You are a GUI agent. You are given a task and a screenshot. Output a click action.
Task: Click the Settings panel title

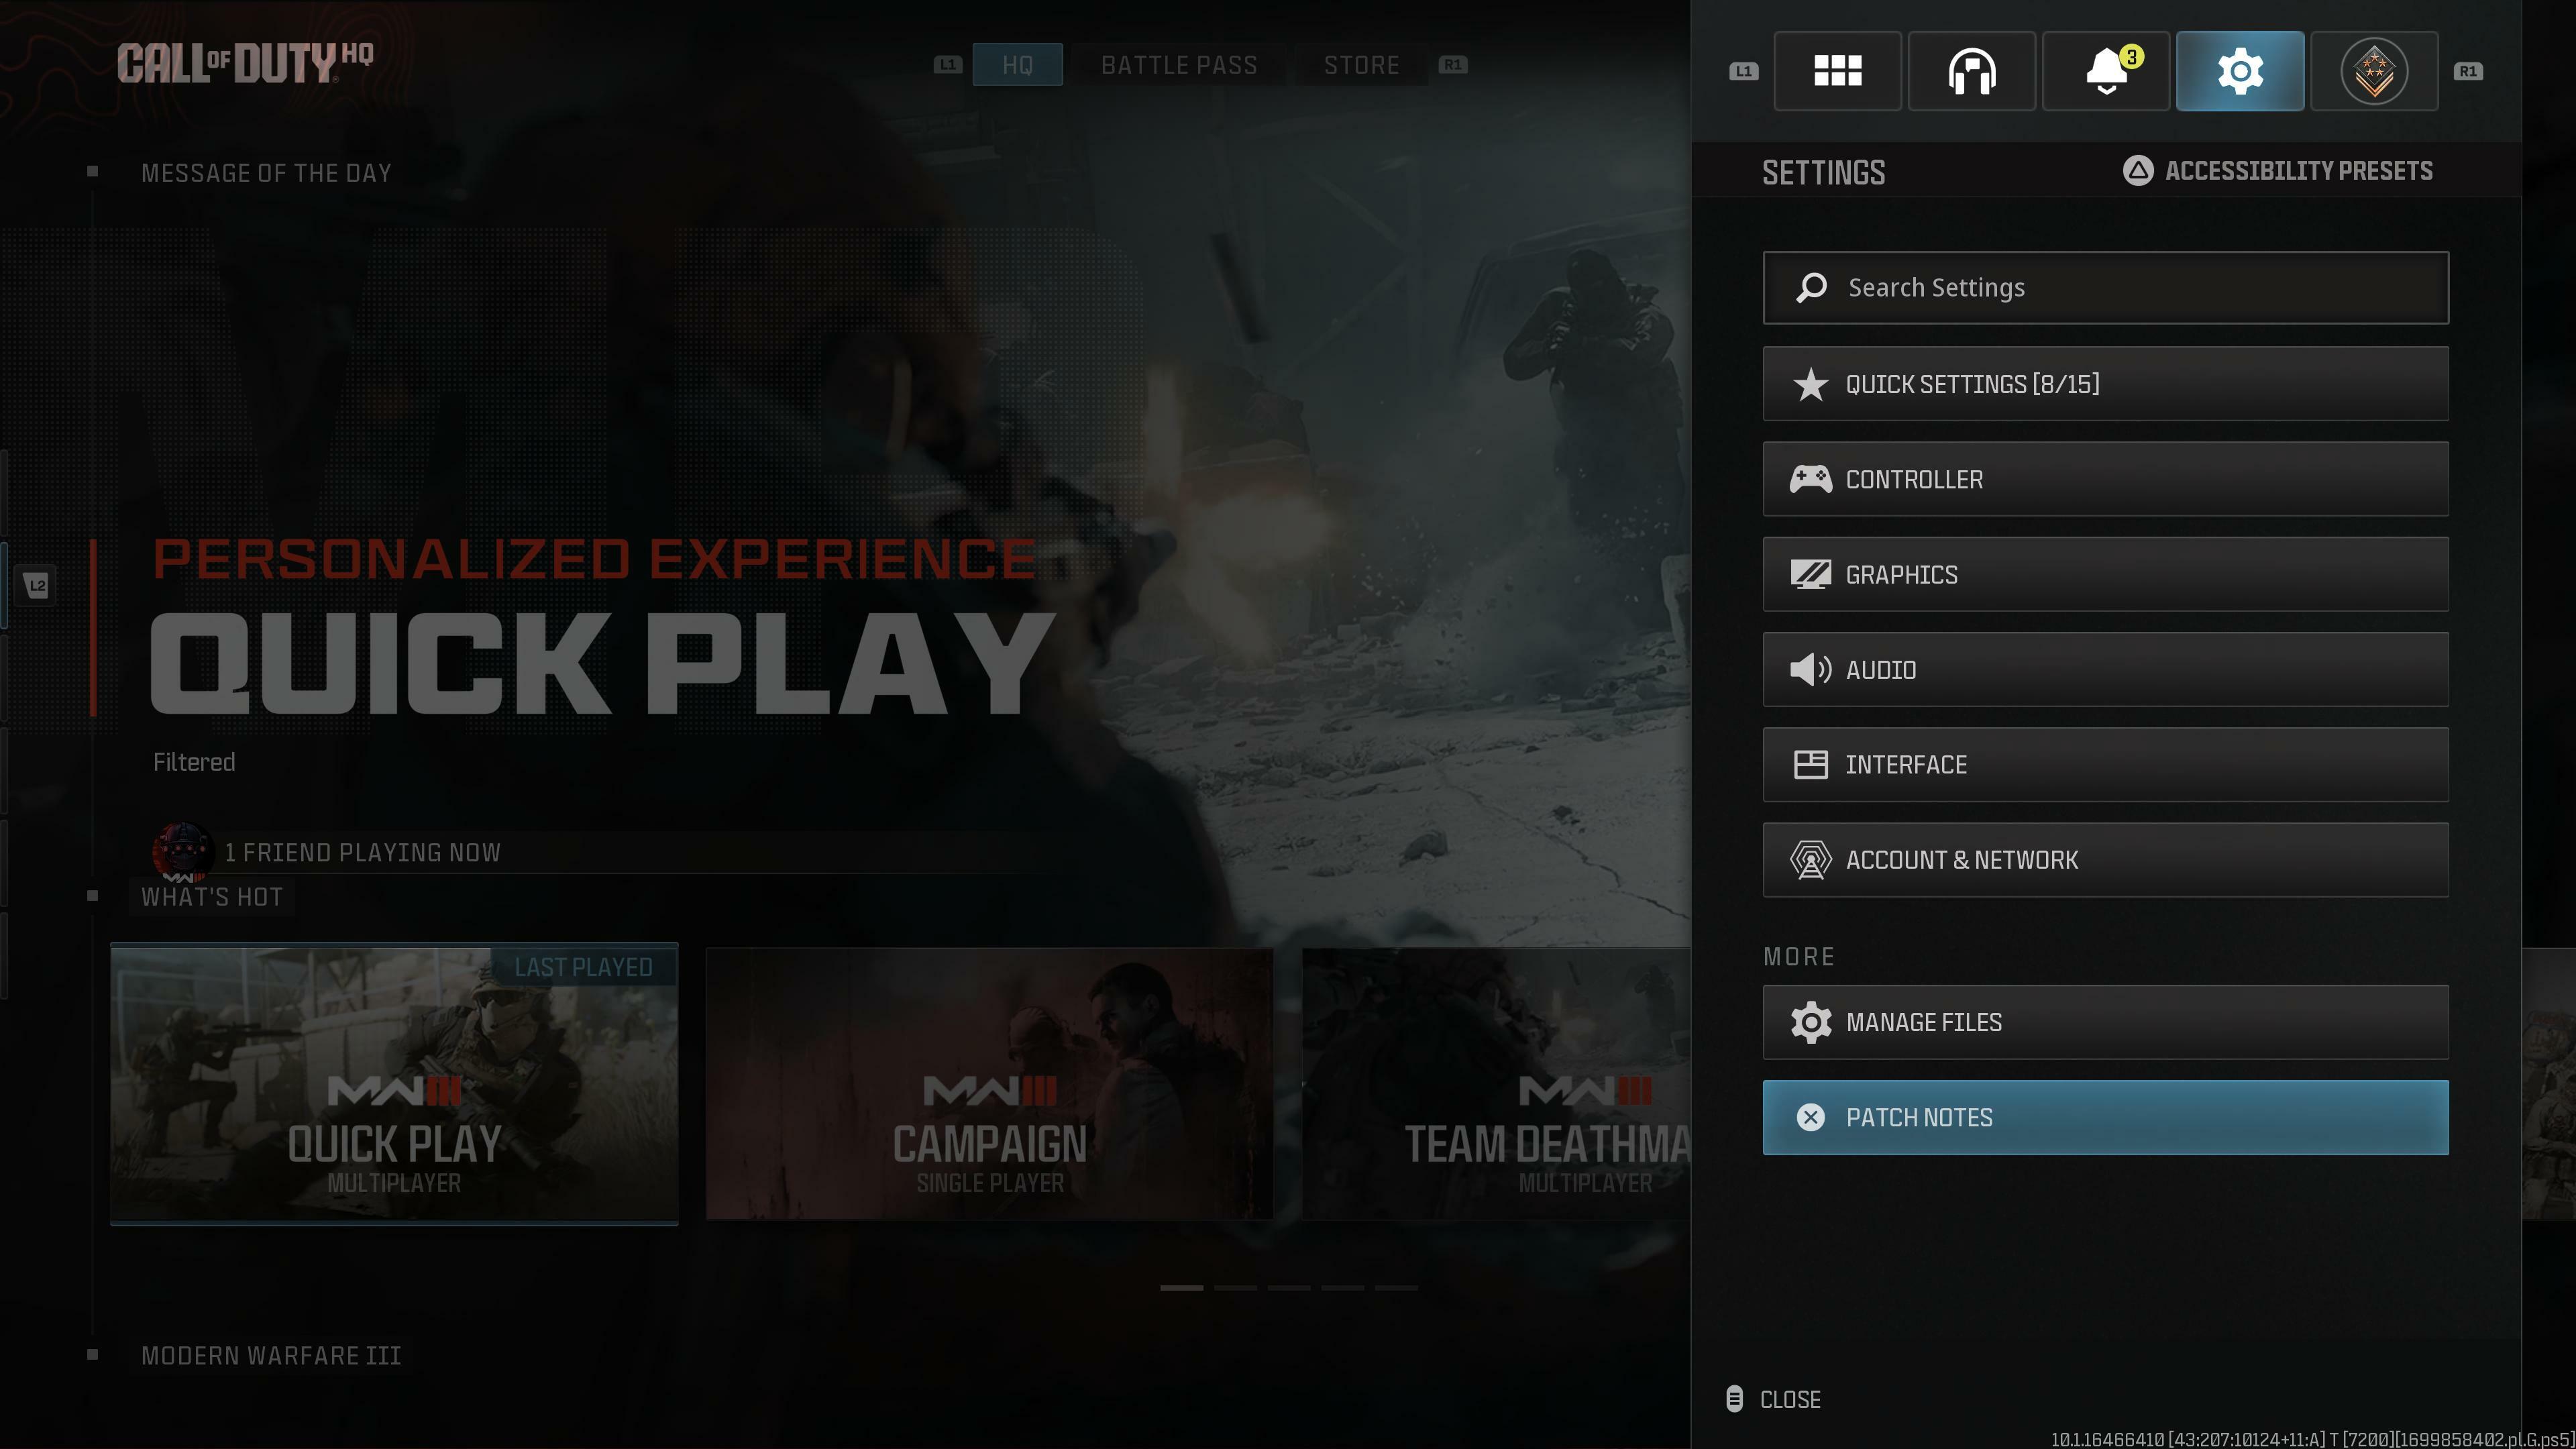pyautogui.click(x=1823, y=172)
